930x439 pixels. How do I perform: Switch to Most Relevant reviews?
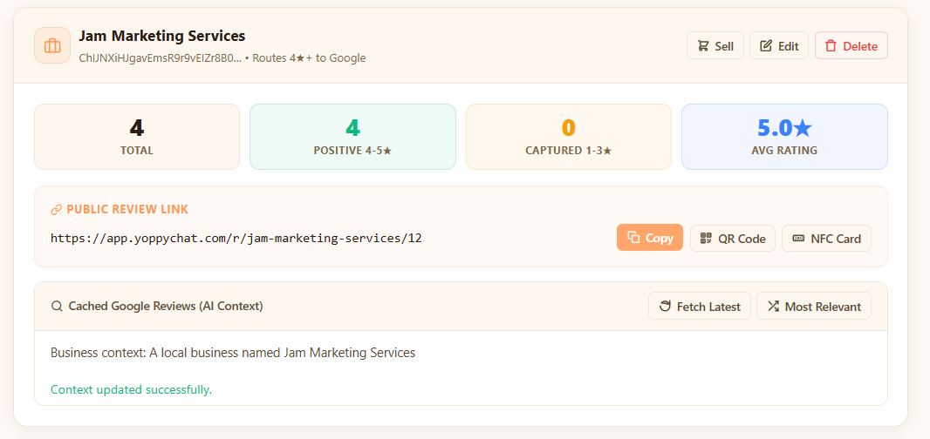click(x=814, y=306)
